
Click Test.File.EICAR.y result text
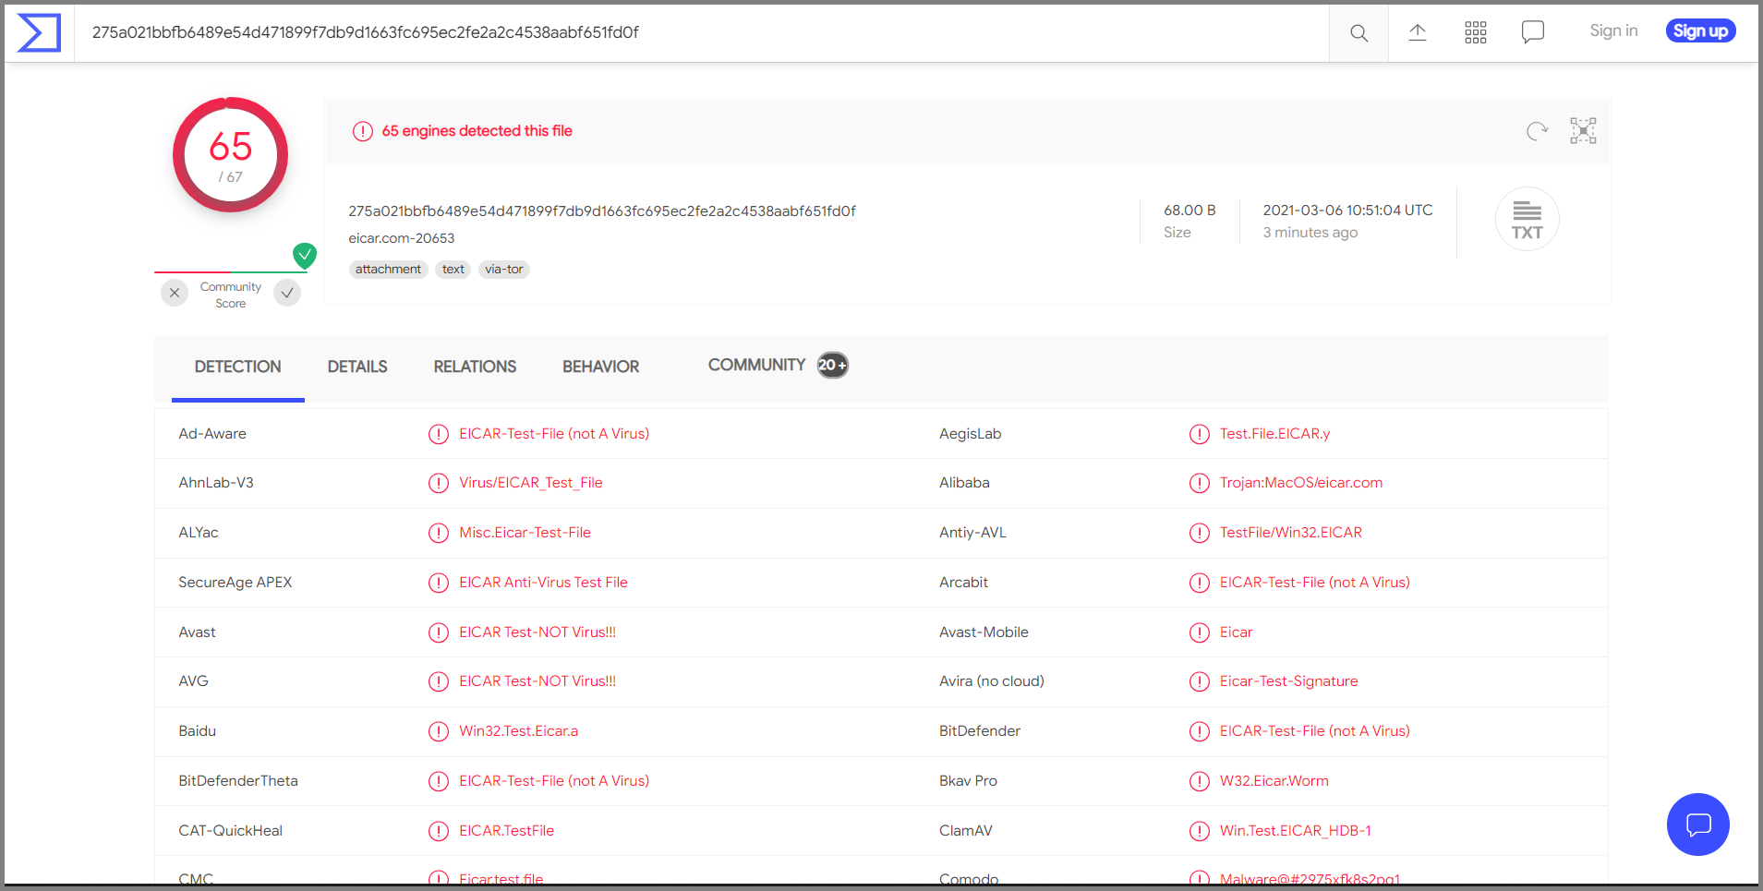[1274, 434]
